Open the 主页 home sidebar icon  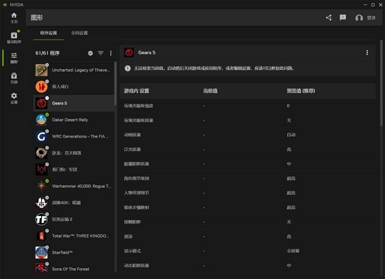click(x=14, y=17)
